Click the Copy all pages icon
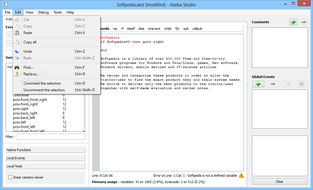313x190 pixels. [x=17, y=42]
